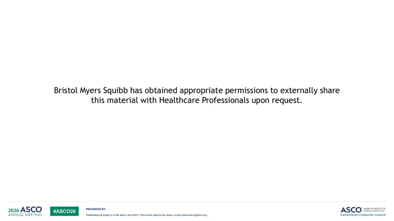Click the ASCO Knowledge Conquers Cancer logo
This screenshot has width=394, height=221.
coord(363,212)
